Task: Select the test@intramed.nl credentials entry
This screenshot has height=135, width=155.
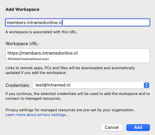Action: (53, 85)
